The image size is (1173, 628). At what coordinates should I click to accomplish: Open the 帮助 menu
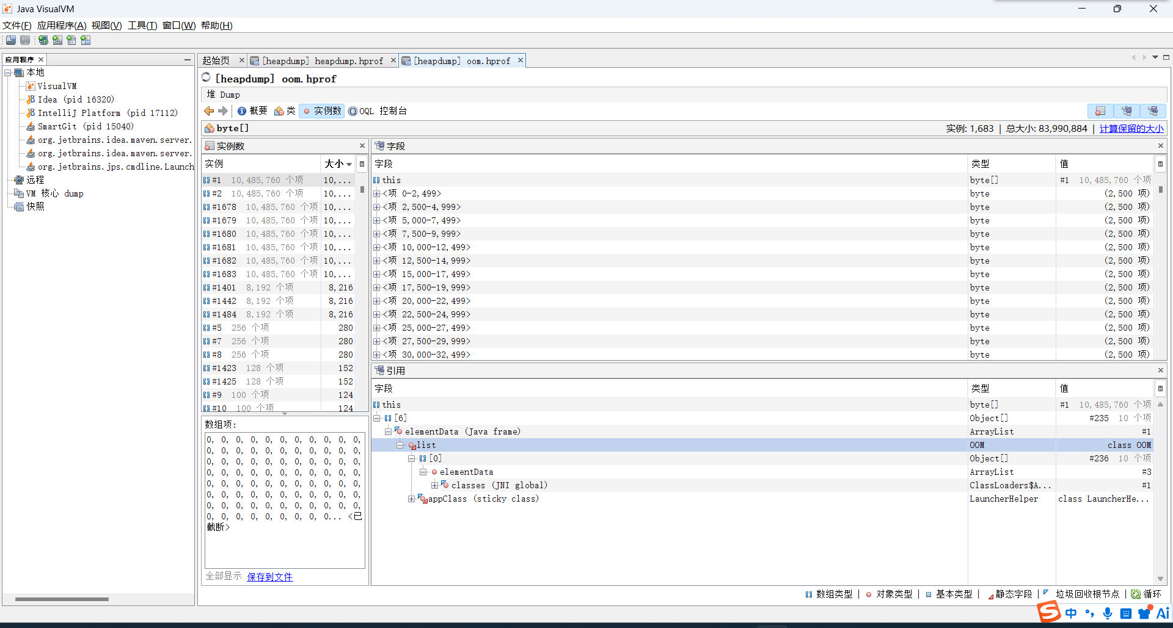(217, 26)
